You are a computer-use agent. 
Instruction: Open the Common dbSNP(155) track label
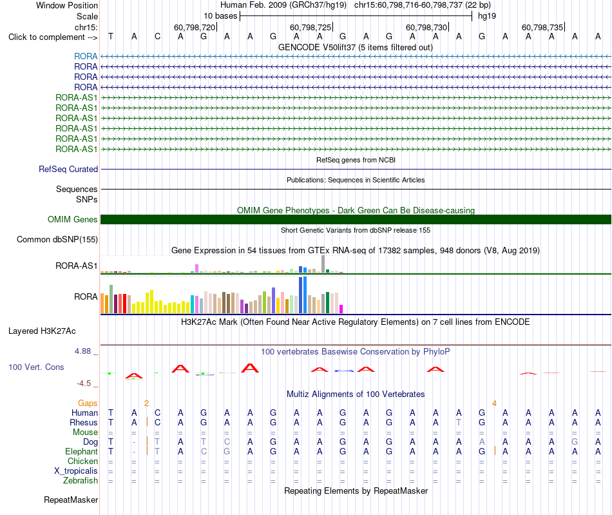point(57,239)
